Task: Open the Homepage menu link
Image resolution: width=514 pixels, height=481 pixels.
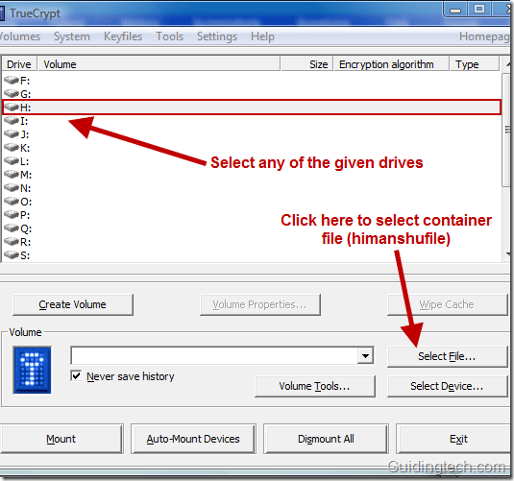Action: tap(484, 36)
